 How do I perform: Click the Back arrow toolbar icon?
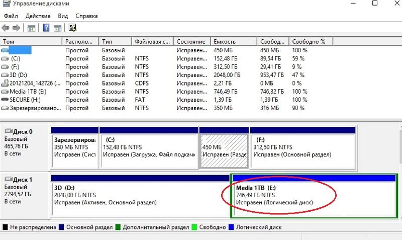point(6,28)
